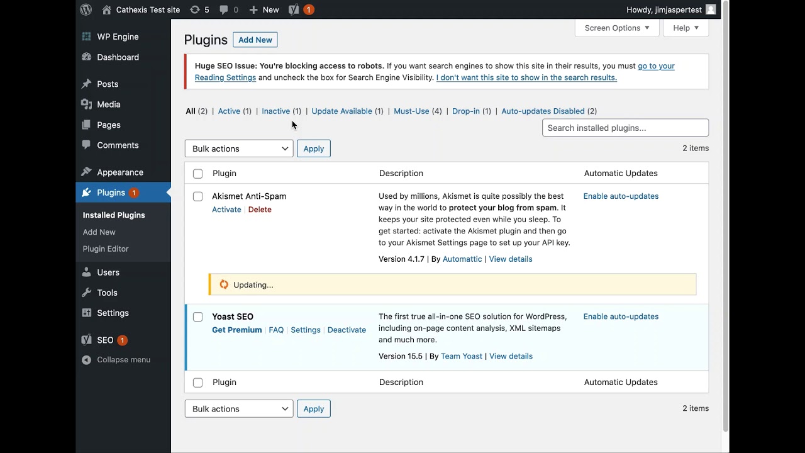
Task: Click the Collapse menu arrow icon
Action: pos(86,360)
